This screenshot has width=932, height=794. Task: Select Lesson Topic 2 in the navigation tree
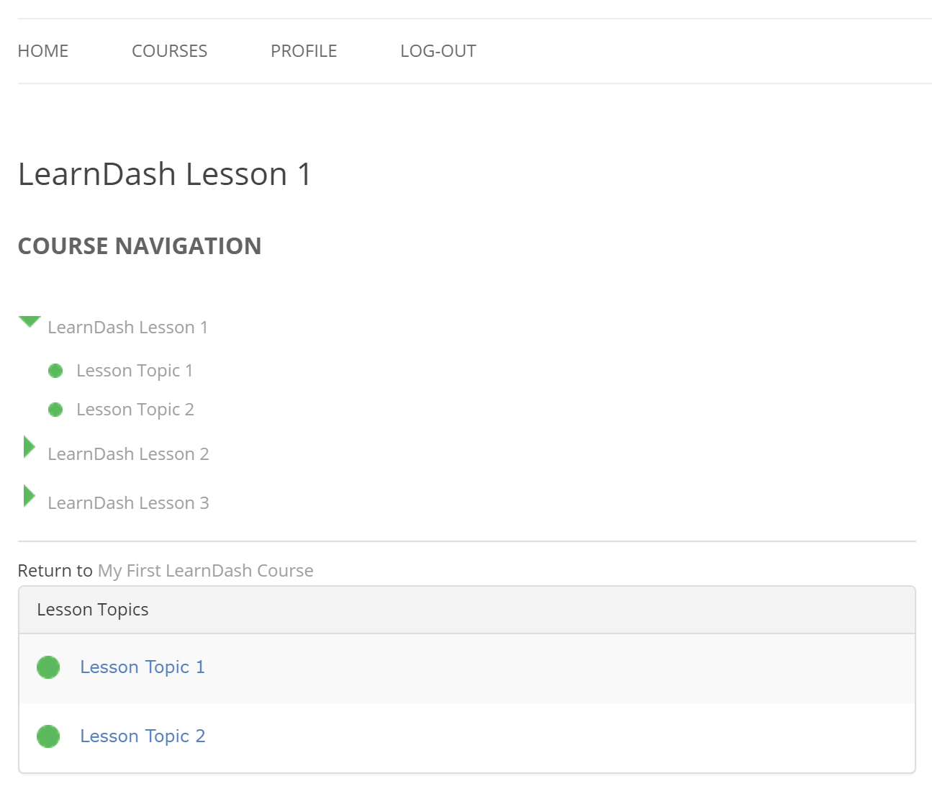point(135,409)
